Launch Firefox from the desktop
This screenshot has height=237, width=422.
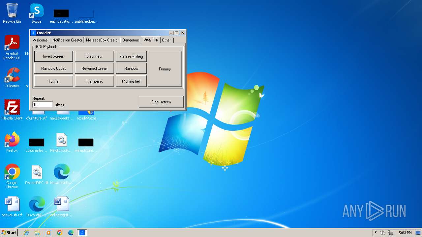pos(12,142)
